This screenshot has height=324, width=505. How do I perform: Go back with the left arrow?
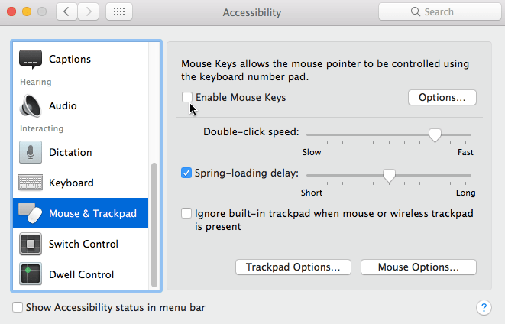66,12
